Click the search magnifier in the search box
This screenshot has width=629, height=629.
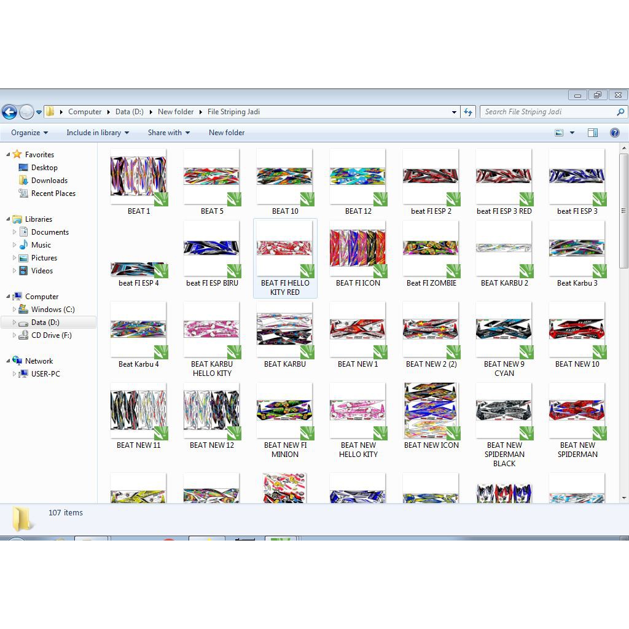point(620,112)
